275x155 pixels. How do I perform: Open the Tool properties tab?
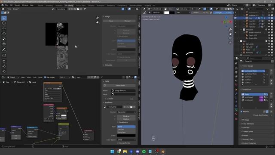pos(236,63)
